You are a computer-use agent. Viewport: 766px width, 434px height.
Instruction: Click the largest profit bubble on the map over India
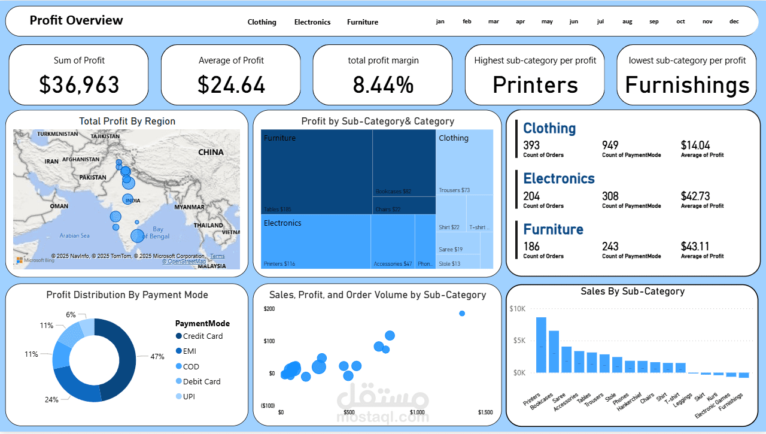127,182
